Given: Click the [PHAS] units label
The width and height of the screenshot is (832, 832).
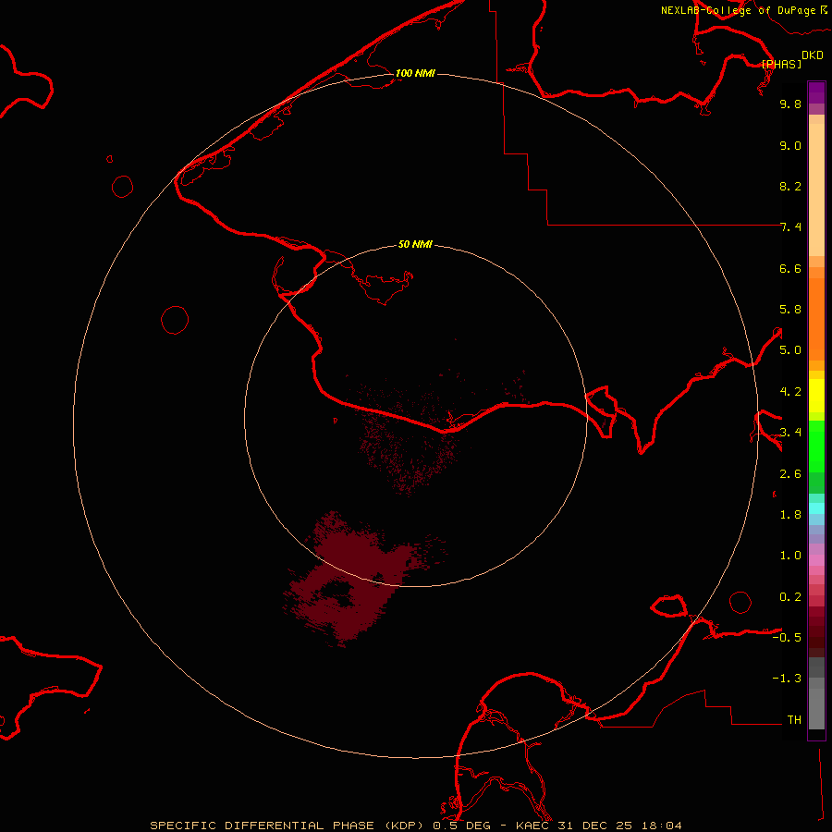Looking at the screenshot, I should [781, 64].
